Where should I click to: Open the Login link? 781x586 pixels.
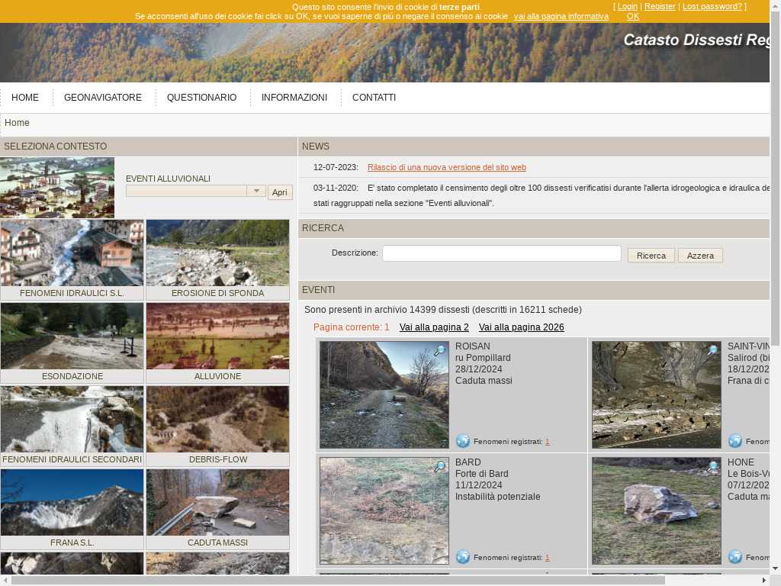(x=628, y=6)
